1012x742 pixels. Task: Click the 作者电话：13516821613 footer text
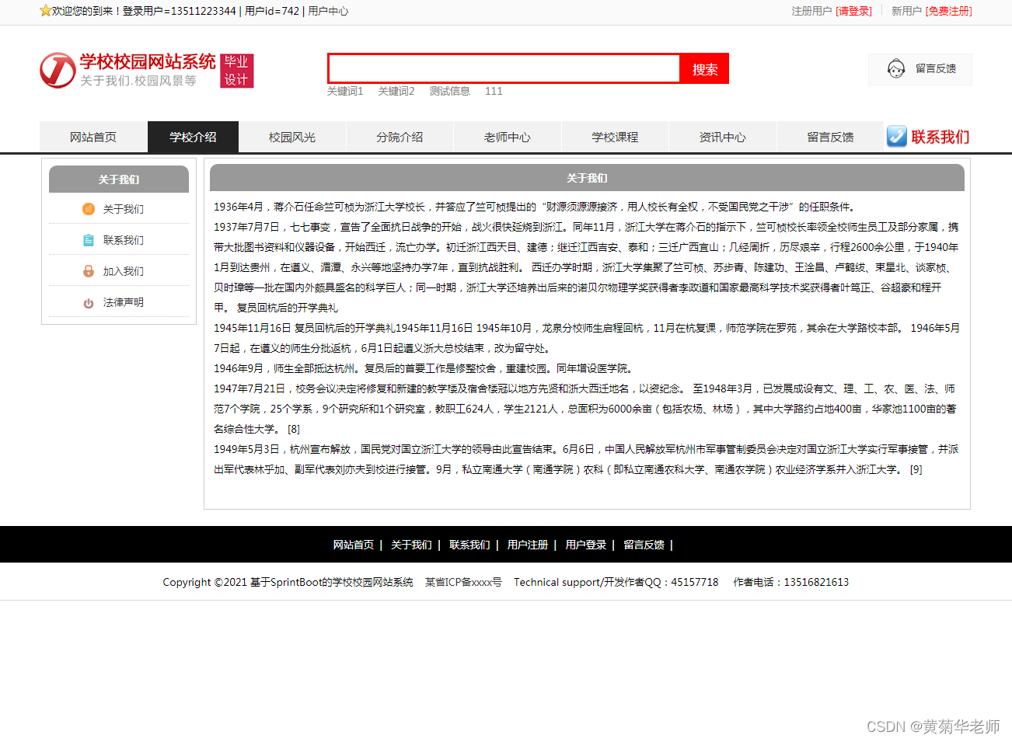tap(791, 582)
